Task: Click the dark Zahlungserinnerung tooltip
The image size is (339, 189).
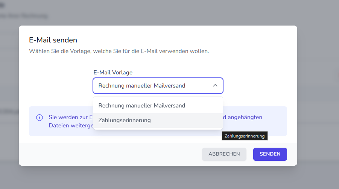Action: (x=245, y=136)
